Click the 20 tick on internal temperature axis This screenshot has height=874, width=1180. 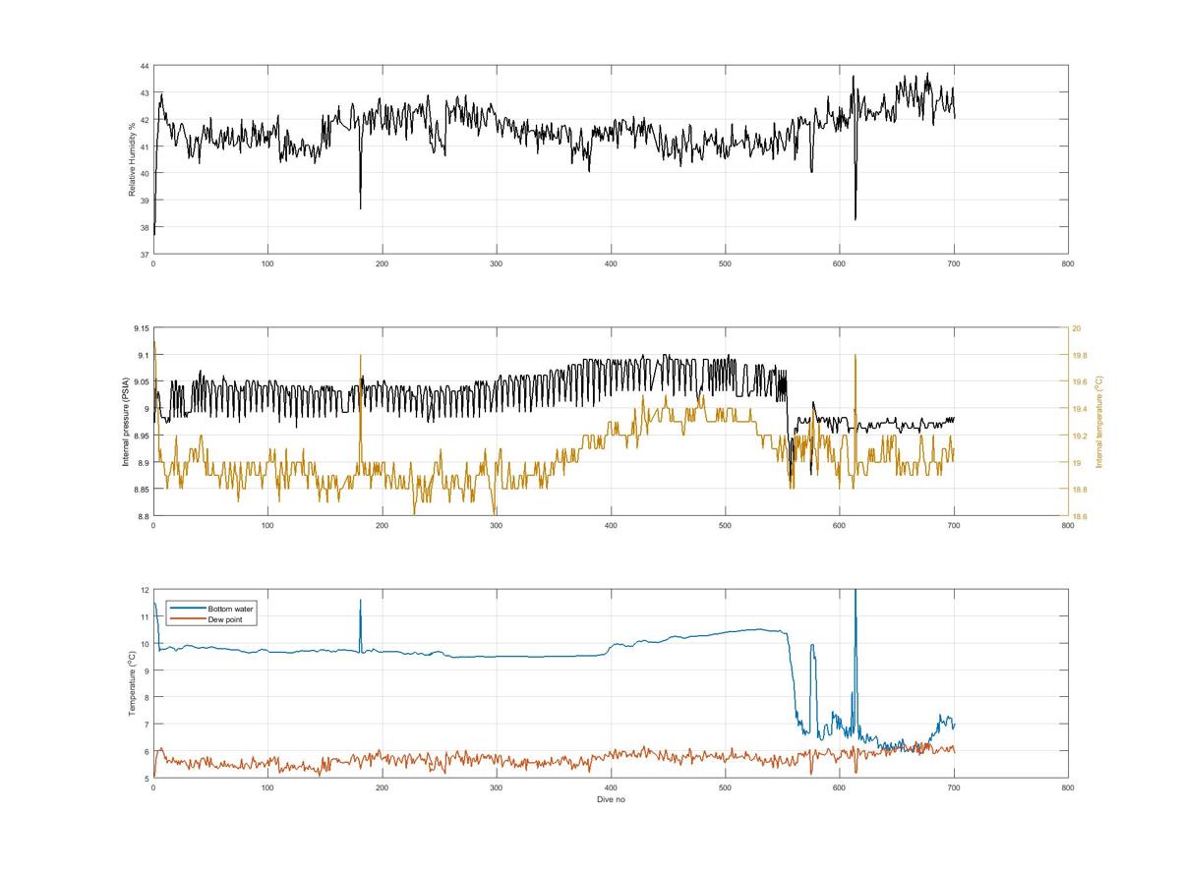tap(1076, 328)
